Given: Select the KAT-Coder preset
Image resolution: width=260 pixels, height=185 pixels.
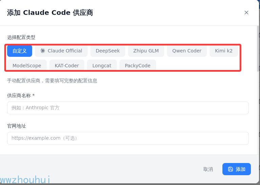Looking at the screenshot, I should click(67, 65).
